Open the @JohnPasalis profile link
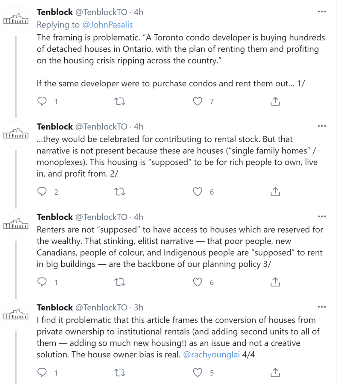337x384 pixels. [x=107, y=25]
